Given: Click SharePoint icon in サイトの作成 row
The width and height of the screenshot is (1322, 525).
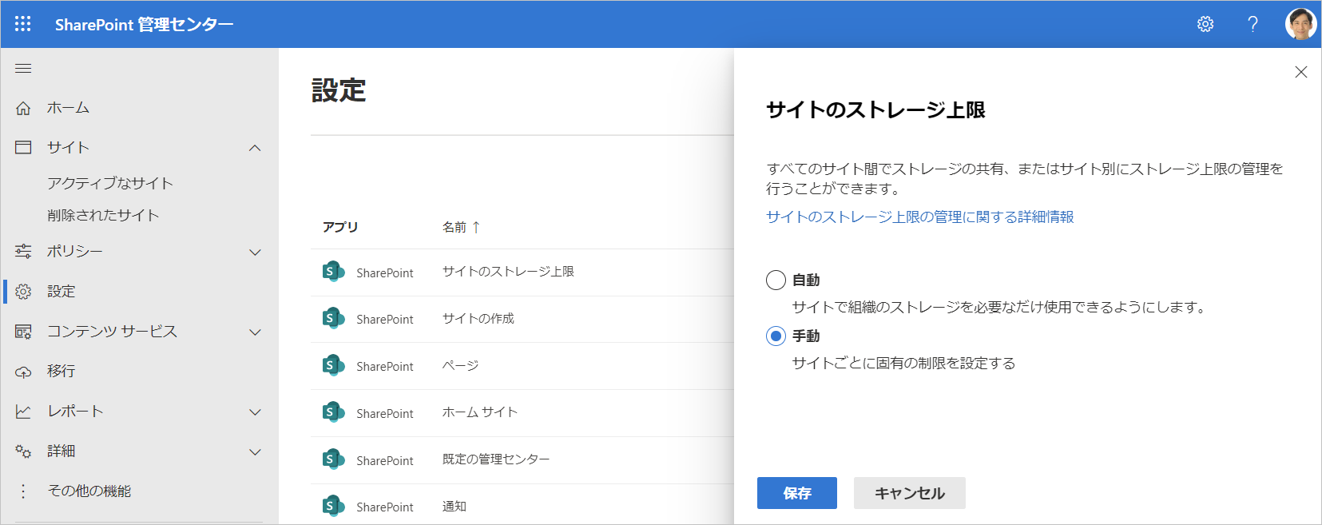Looking at the screenshot, I should point(333,318).
